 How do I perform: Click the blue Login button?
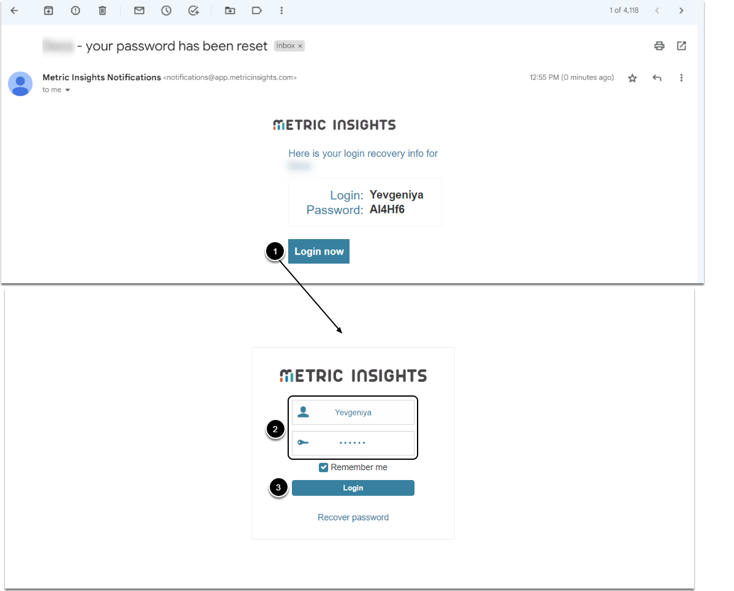click(353, 487)
